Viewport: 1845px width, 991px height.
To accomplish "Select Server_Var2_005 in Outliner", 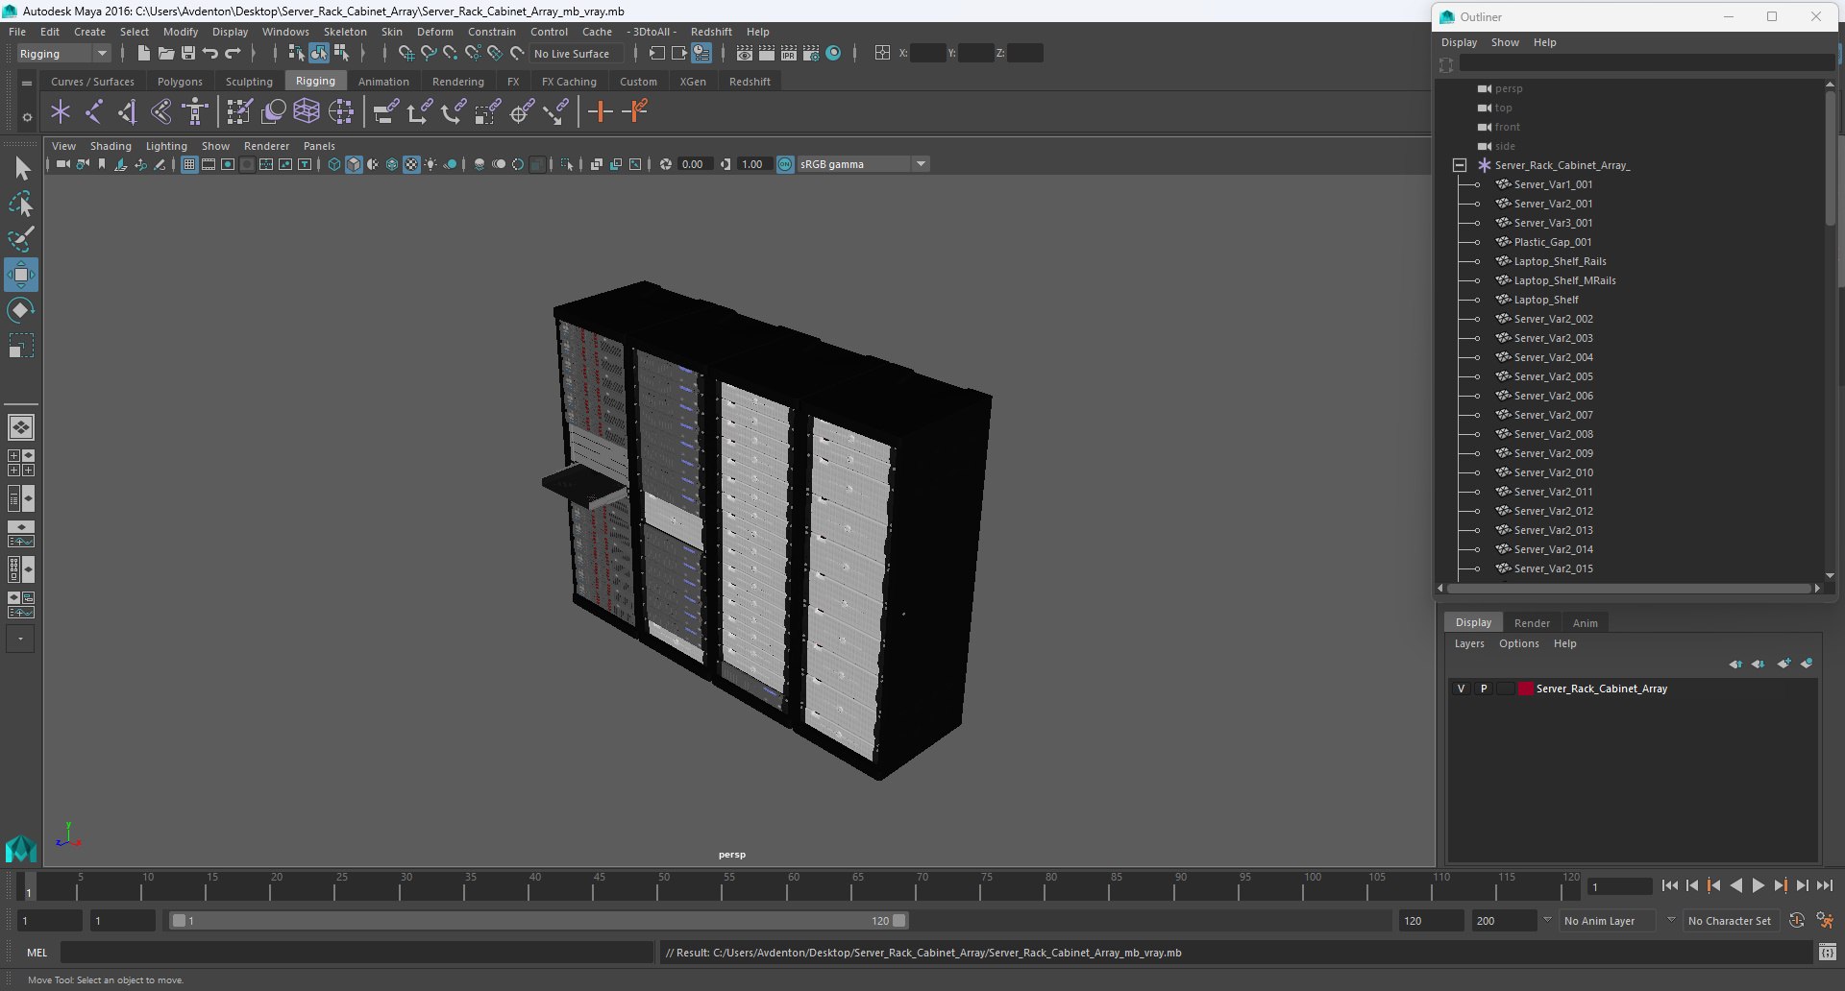I will point(1553,376).
